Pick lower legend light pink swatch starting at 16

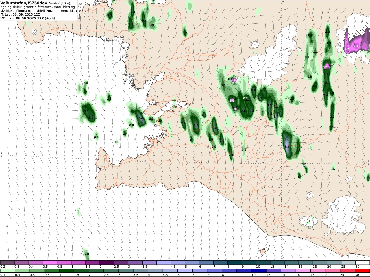[x=303, y=271]
